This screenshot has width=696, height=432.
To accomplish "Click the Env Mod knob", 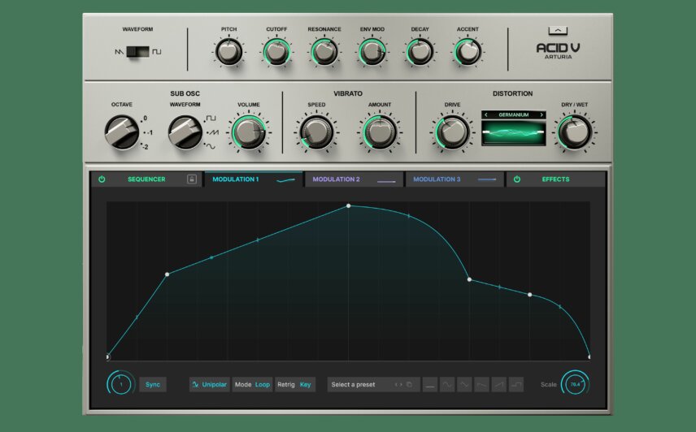I will (x=372, y=52).
